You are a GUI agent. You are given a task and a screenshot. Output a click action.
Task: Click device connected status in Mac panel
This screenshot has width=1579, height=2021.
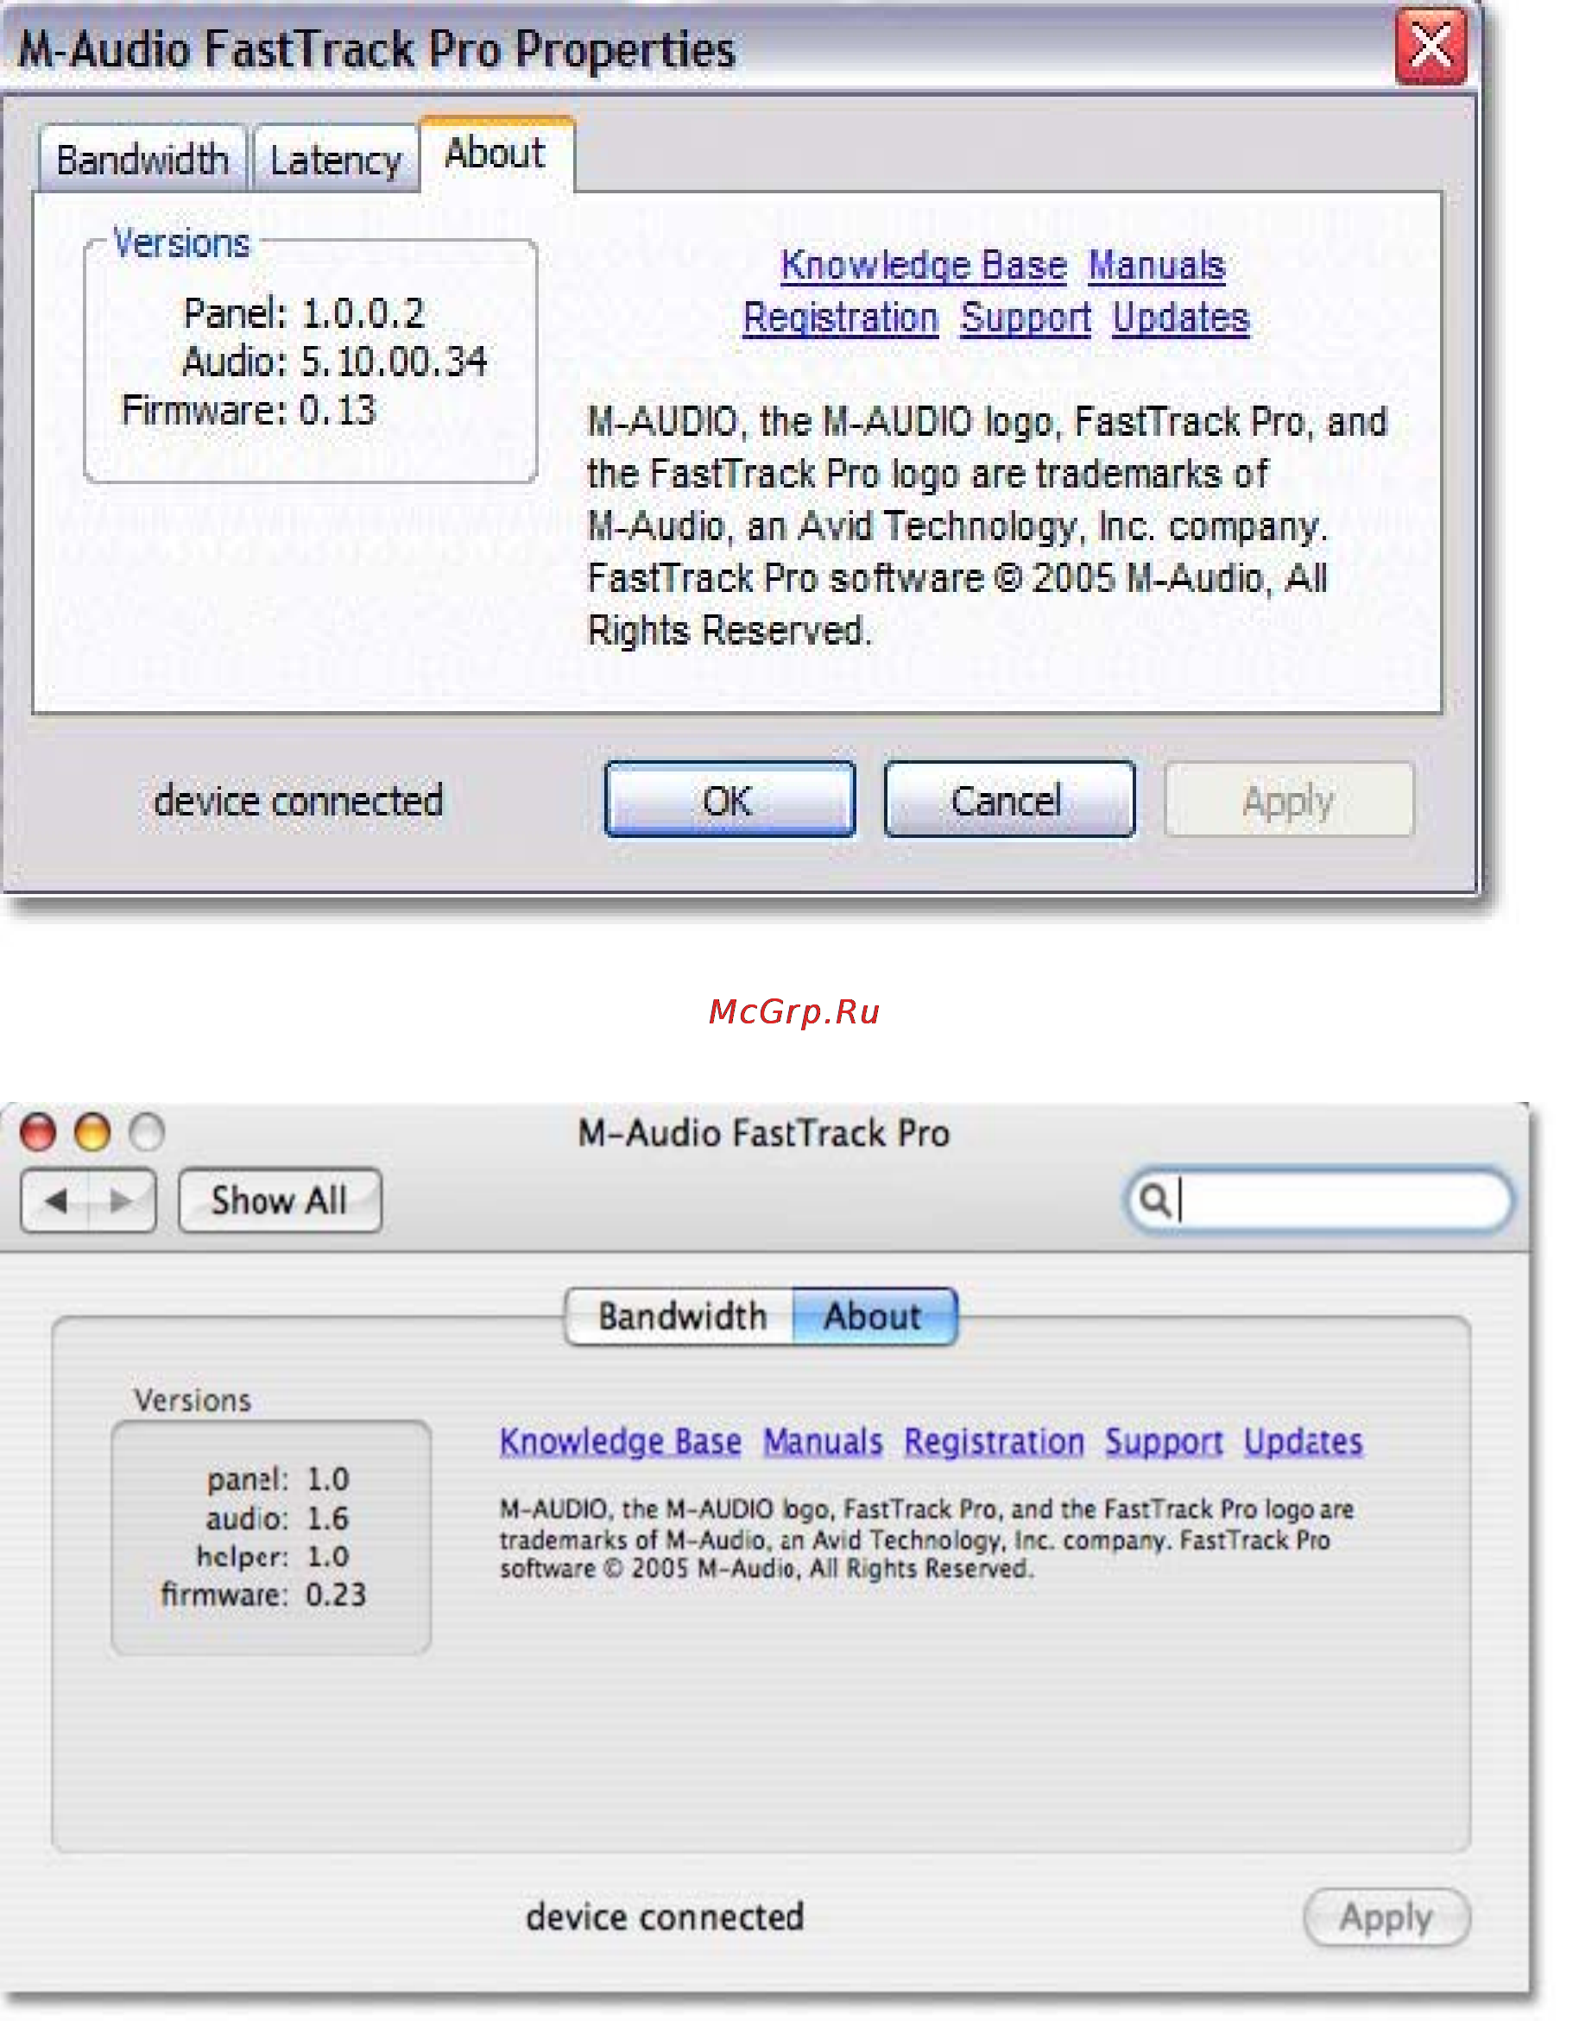tap(665, 1917)
